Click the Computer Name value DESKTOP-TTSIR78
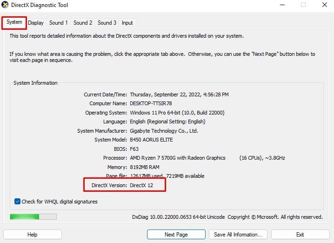The width and height of the screenshot is (334, 243). pos(151,103)
